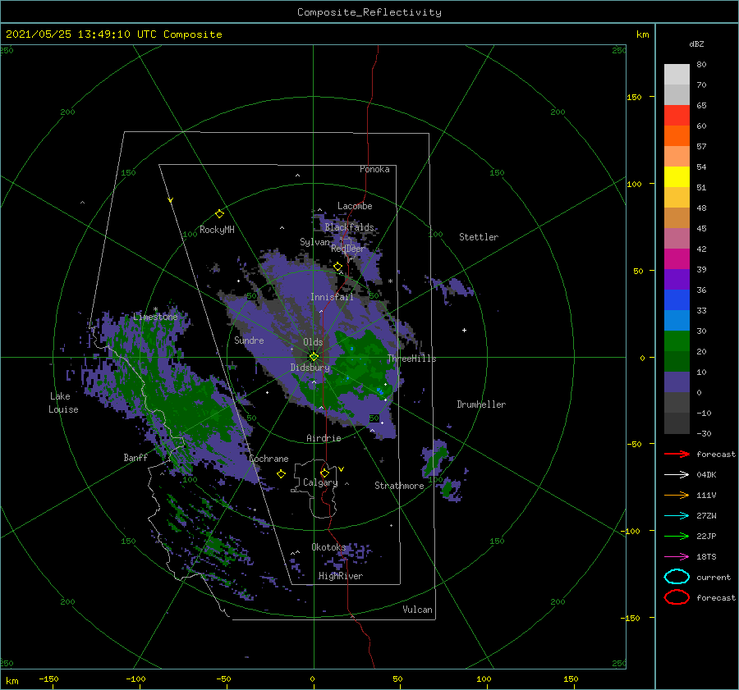This screenshot has height=690, width=739.
Task: Click the yellow diamond marker above Calgary
Action: tap(324, 473)
